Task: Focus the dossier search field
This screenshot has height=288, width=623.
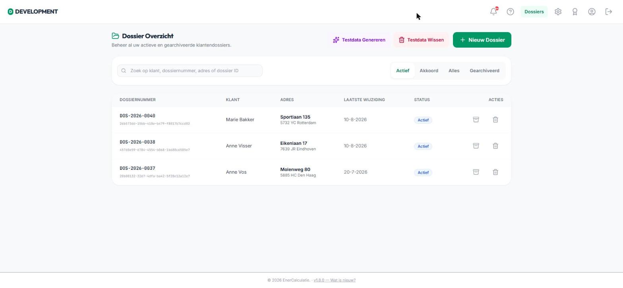Action: tap(190, 71)
